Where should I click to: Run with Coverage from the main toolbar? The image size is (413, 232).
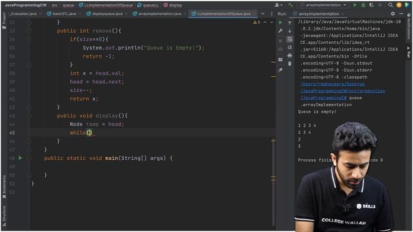(372, 5)
